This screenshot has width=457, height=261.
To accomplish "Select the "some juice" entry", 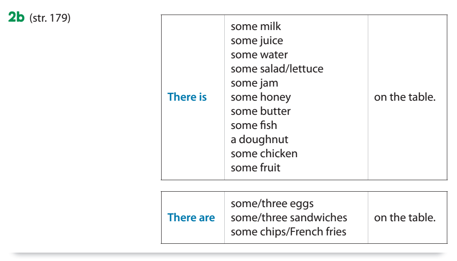I will tap(257, 41).
